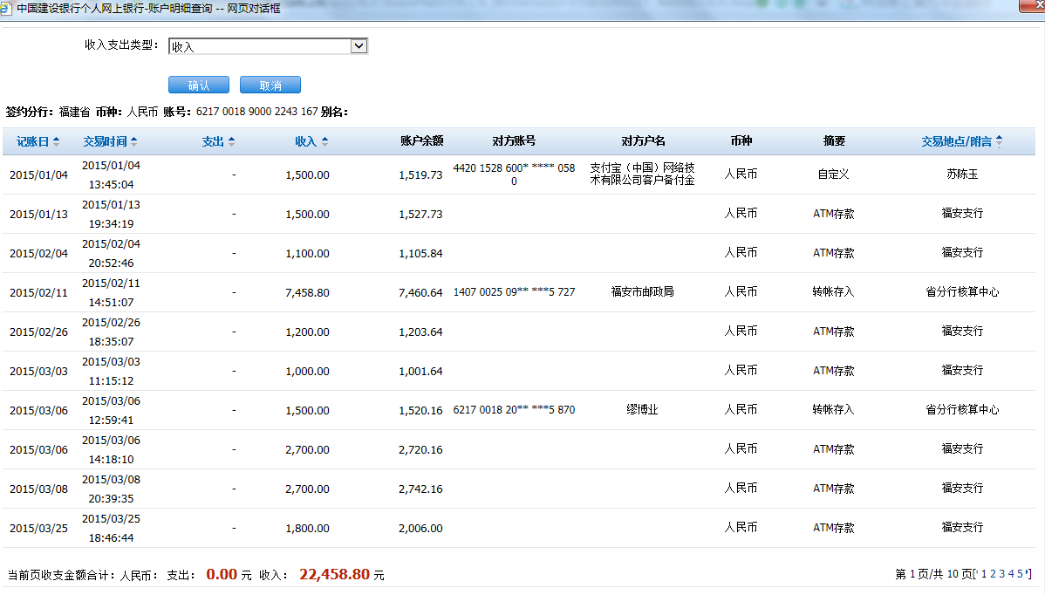Click the 交易地点/附言 header link
The width and height of the screenshot is (1045, 595).
coord(956,141)
